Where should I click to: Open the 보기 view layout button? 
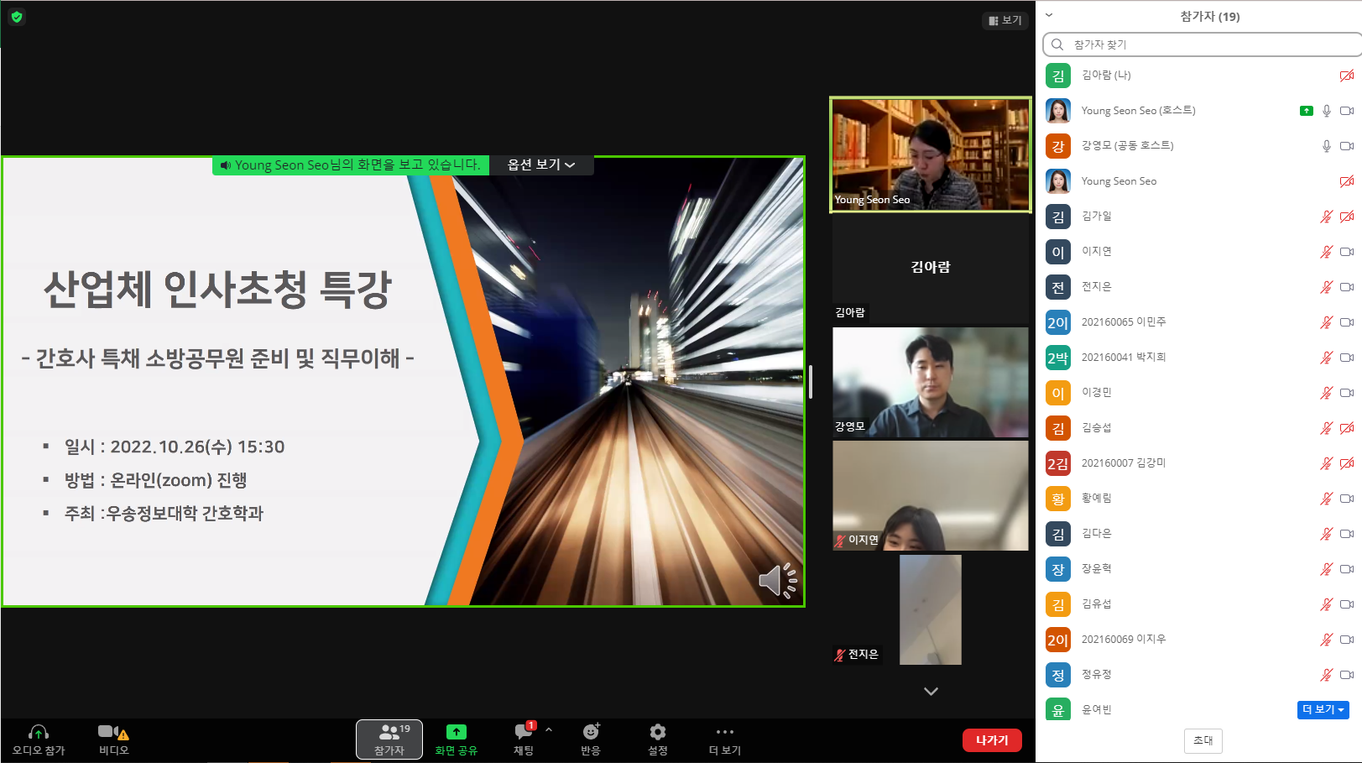tap(1005, 20)
